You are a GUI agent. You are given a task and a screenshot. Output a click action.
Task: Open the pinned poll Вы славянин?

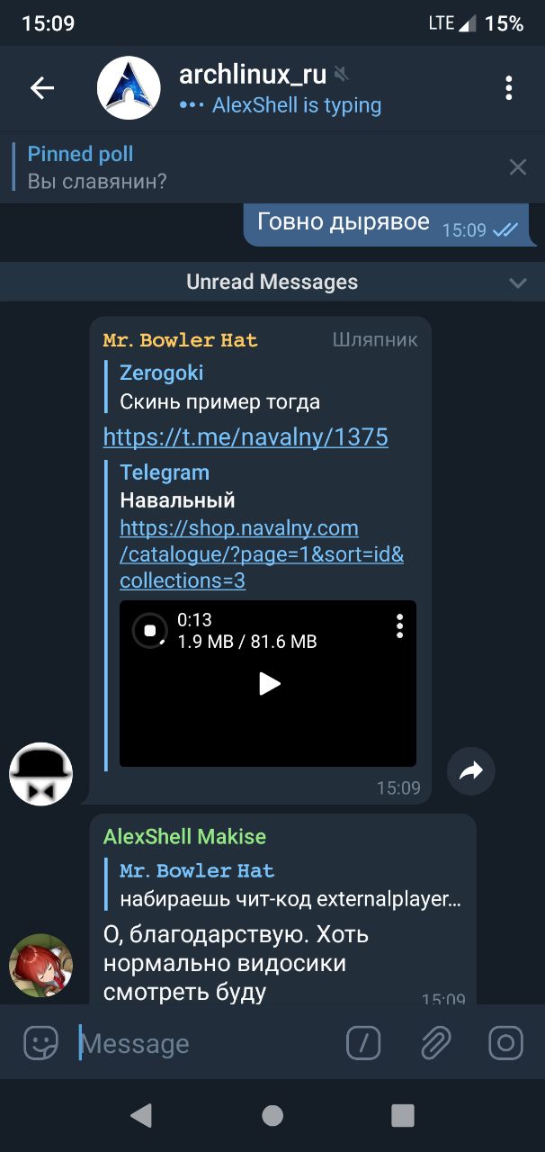(x=97, y=166)
